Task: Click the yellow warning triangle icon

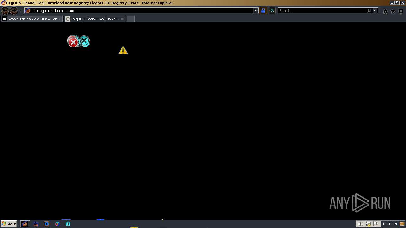Action: pyautogui.click(x=123, y=50)
